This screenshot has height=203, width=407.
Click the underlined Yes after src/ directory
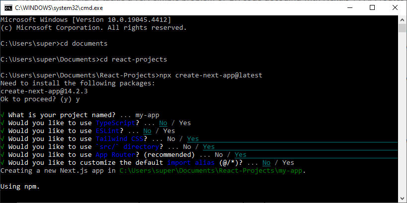pyautogui.click(x=208, y=147)
